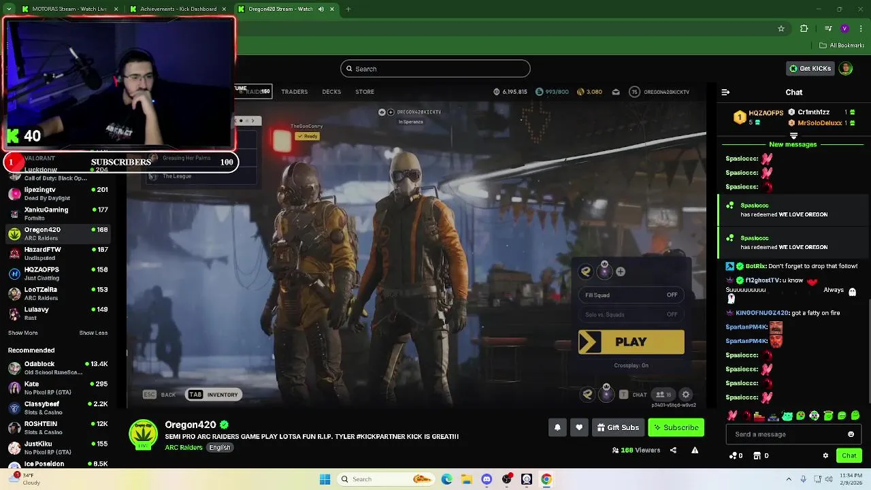The image size is (871, 490).
Task: Open recommended channel JustKiku
Action: [58, 447]
